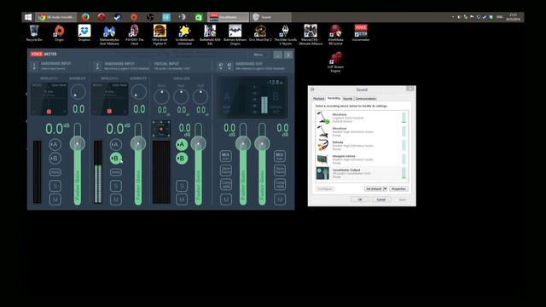Open A2 hardware out device selector

click(x=229, y=67)
